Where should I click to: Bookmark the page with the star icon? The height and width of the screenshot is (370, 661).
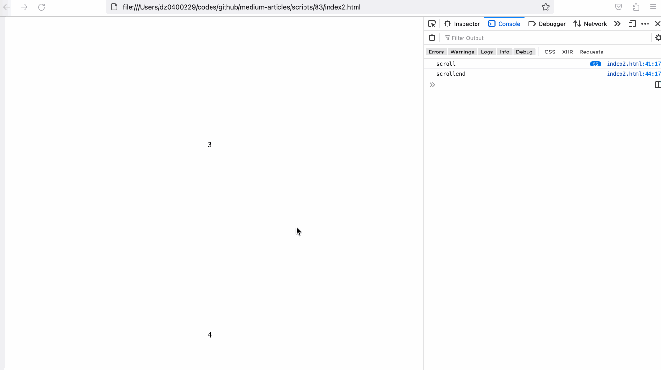pyautogui.click(x=545, y=7)
